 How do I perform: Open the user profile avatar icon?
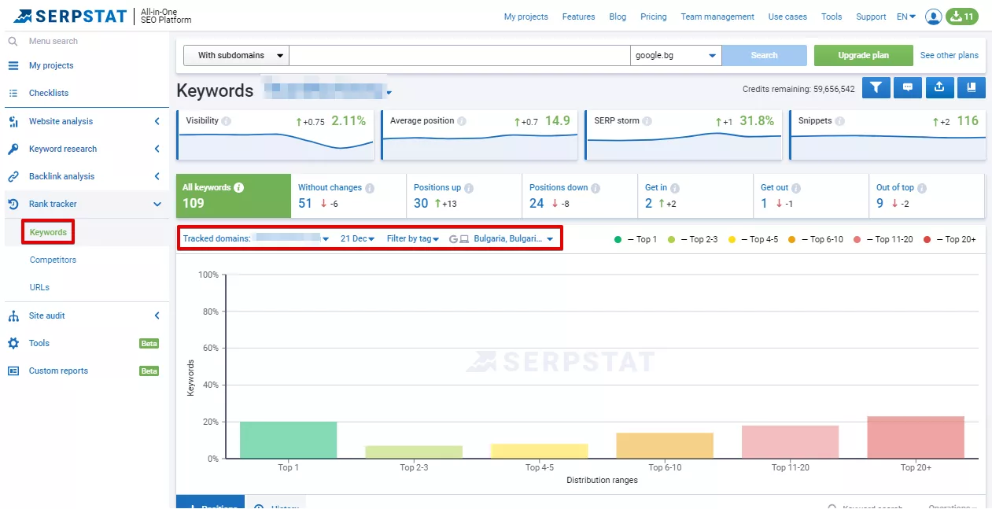934,17
